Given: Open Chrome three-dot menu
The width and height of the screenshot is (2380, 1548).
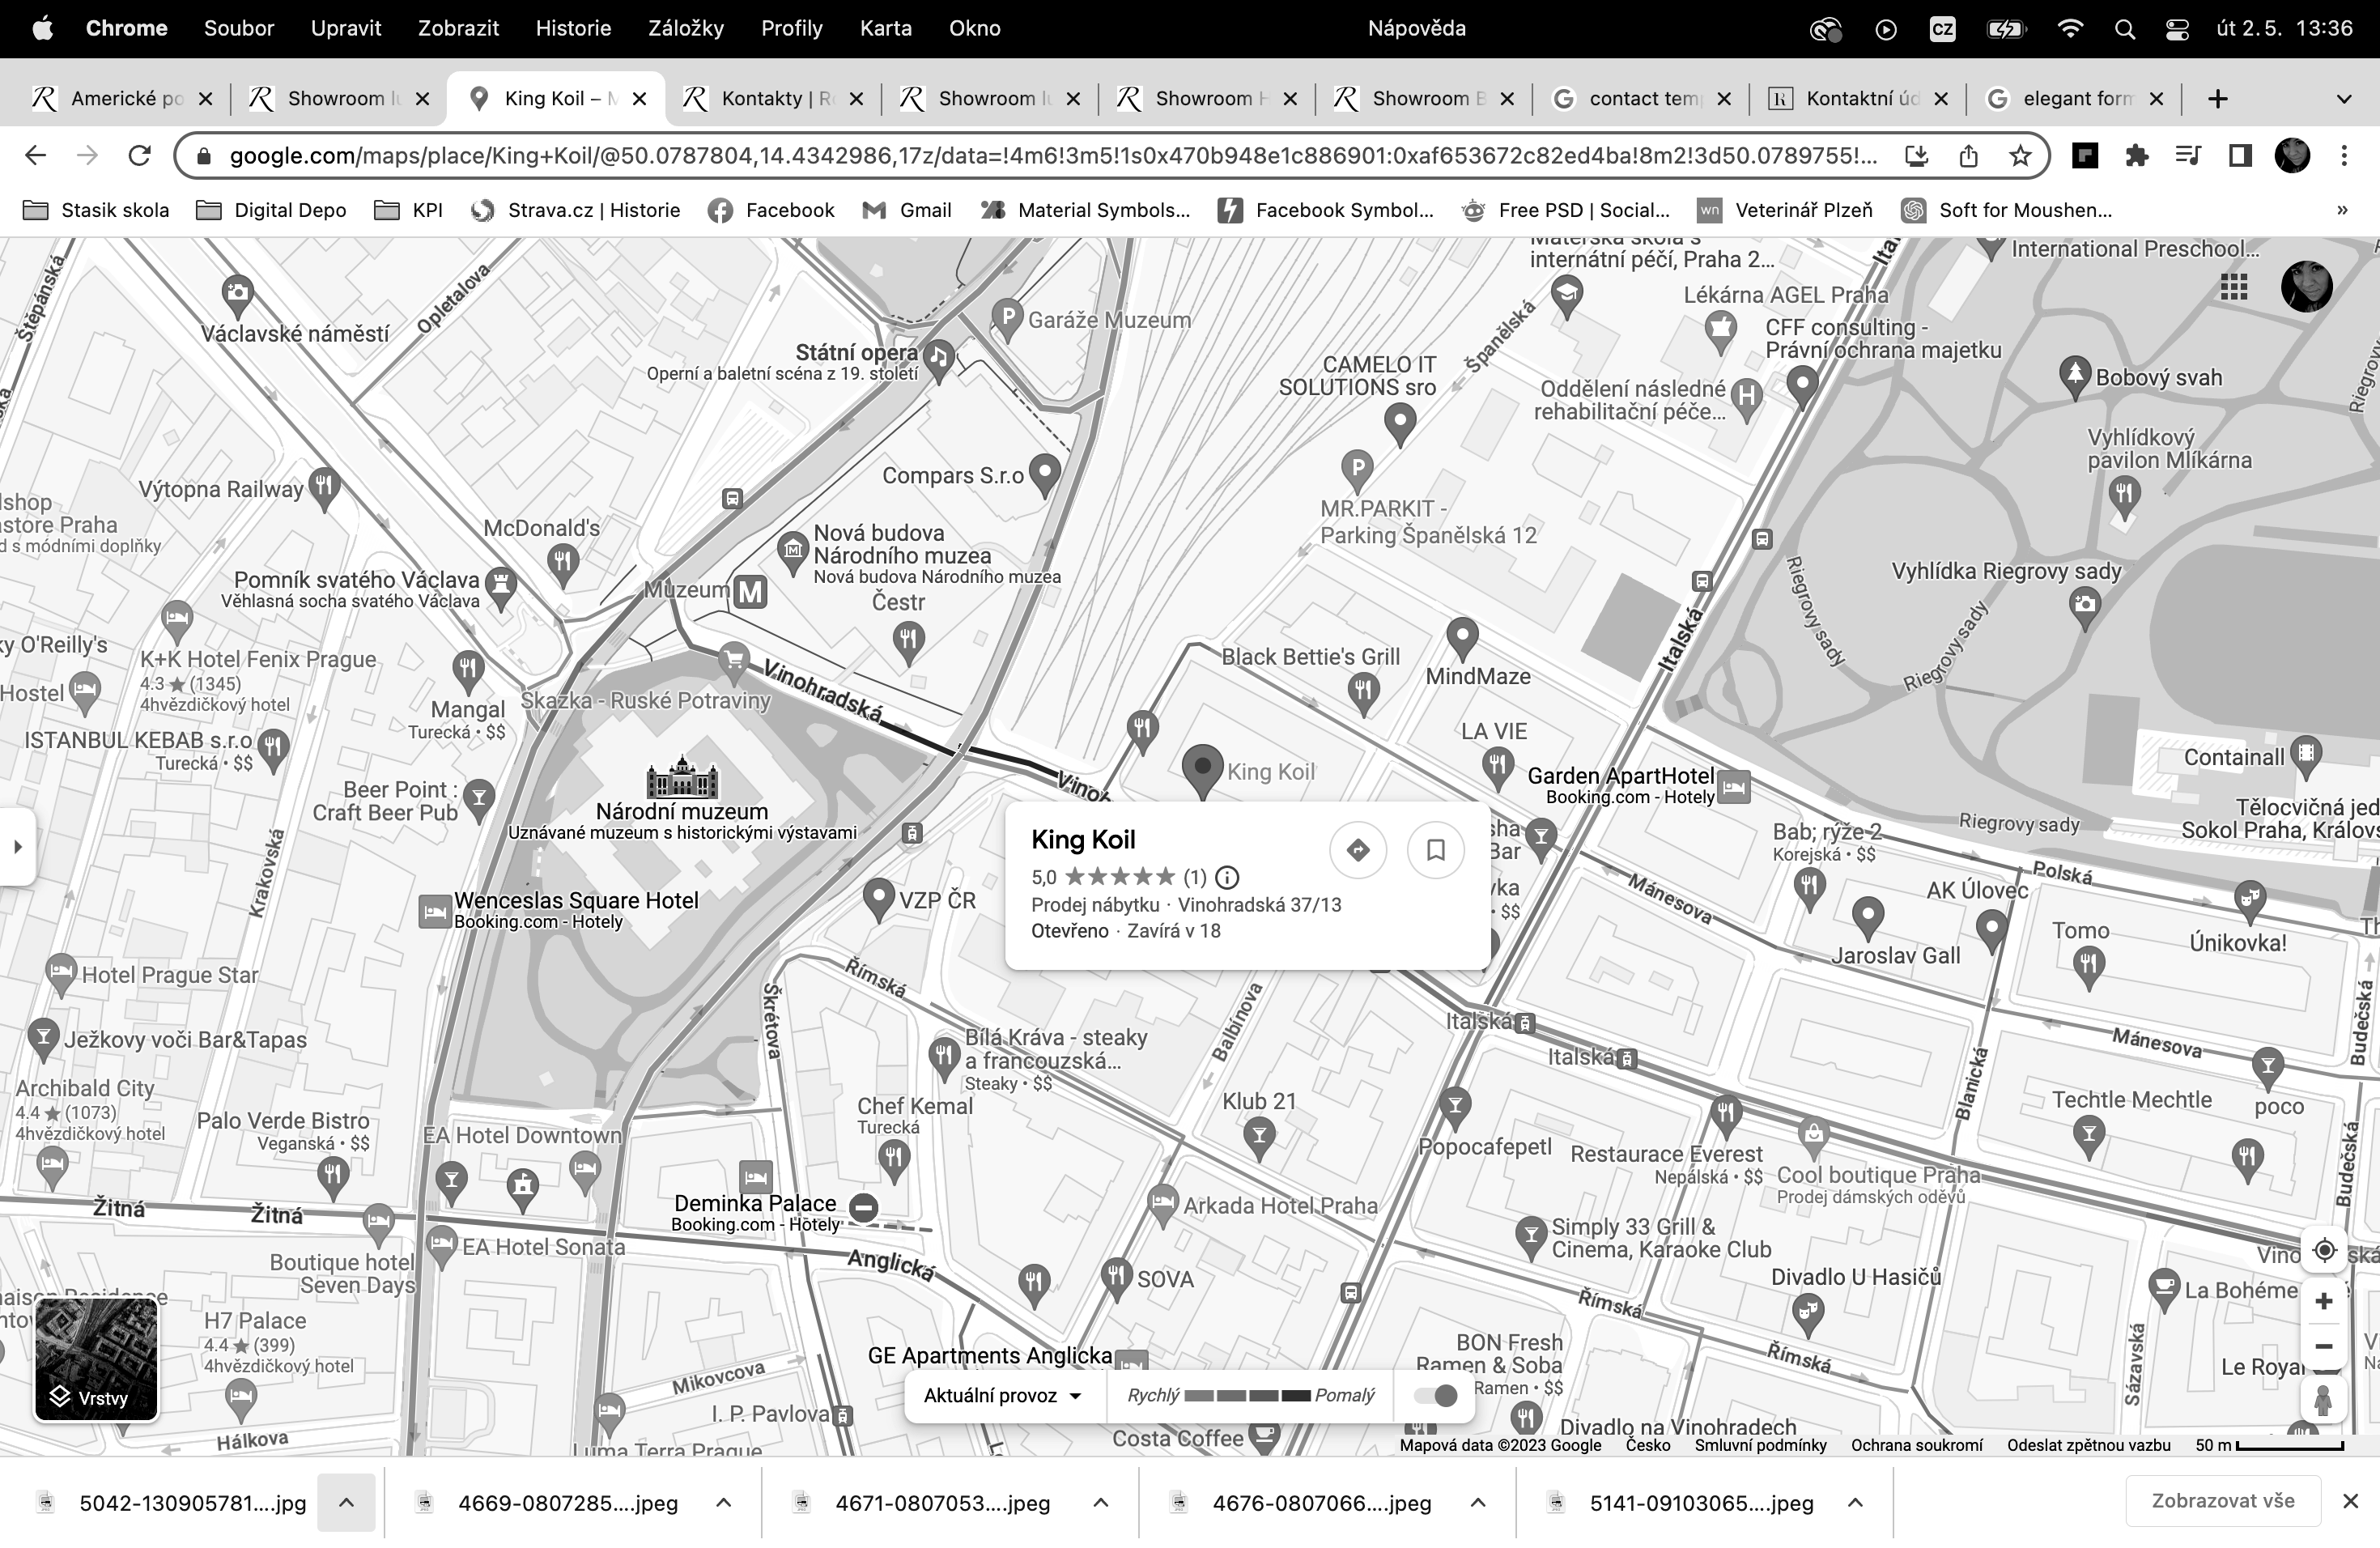Looking at the screenshot, I should (x=2344, y=156).
